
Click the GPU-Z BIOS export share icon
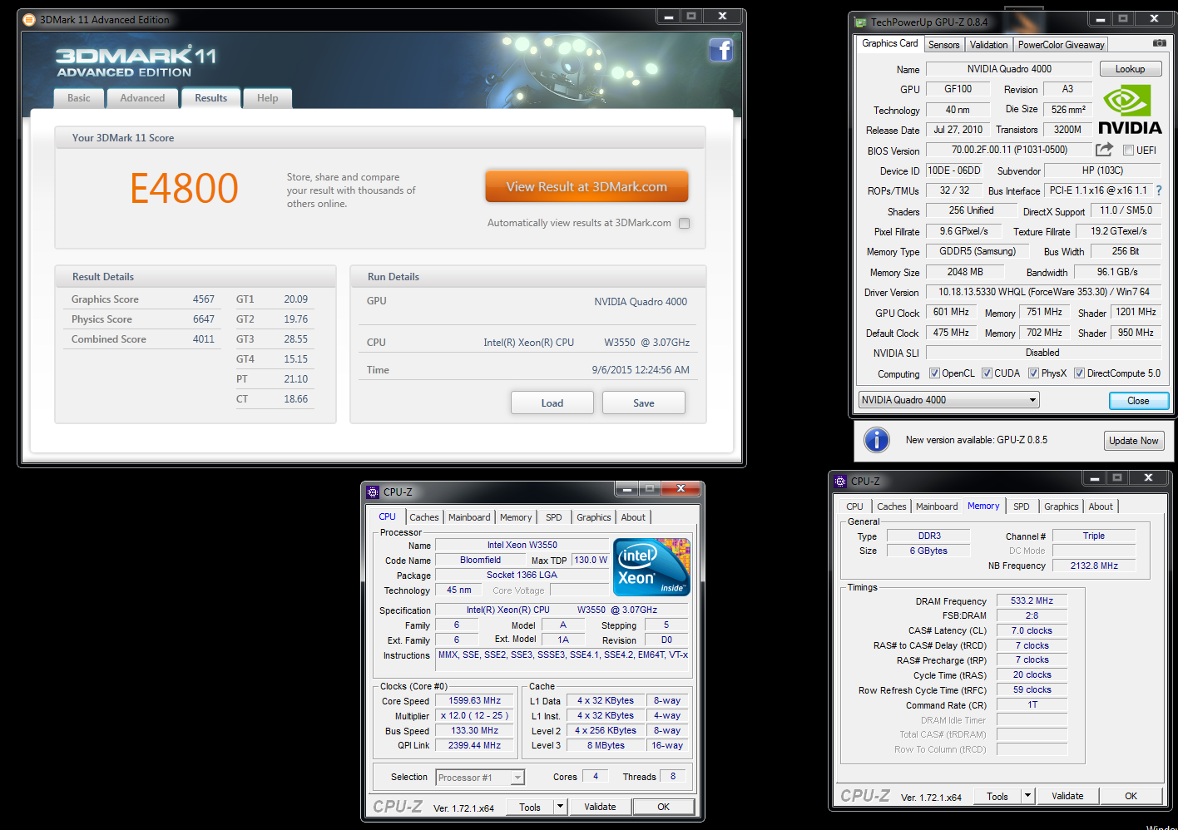(x=1104, y=150)
